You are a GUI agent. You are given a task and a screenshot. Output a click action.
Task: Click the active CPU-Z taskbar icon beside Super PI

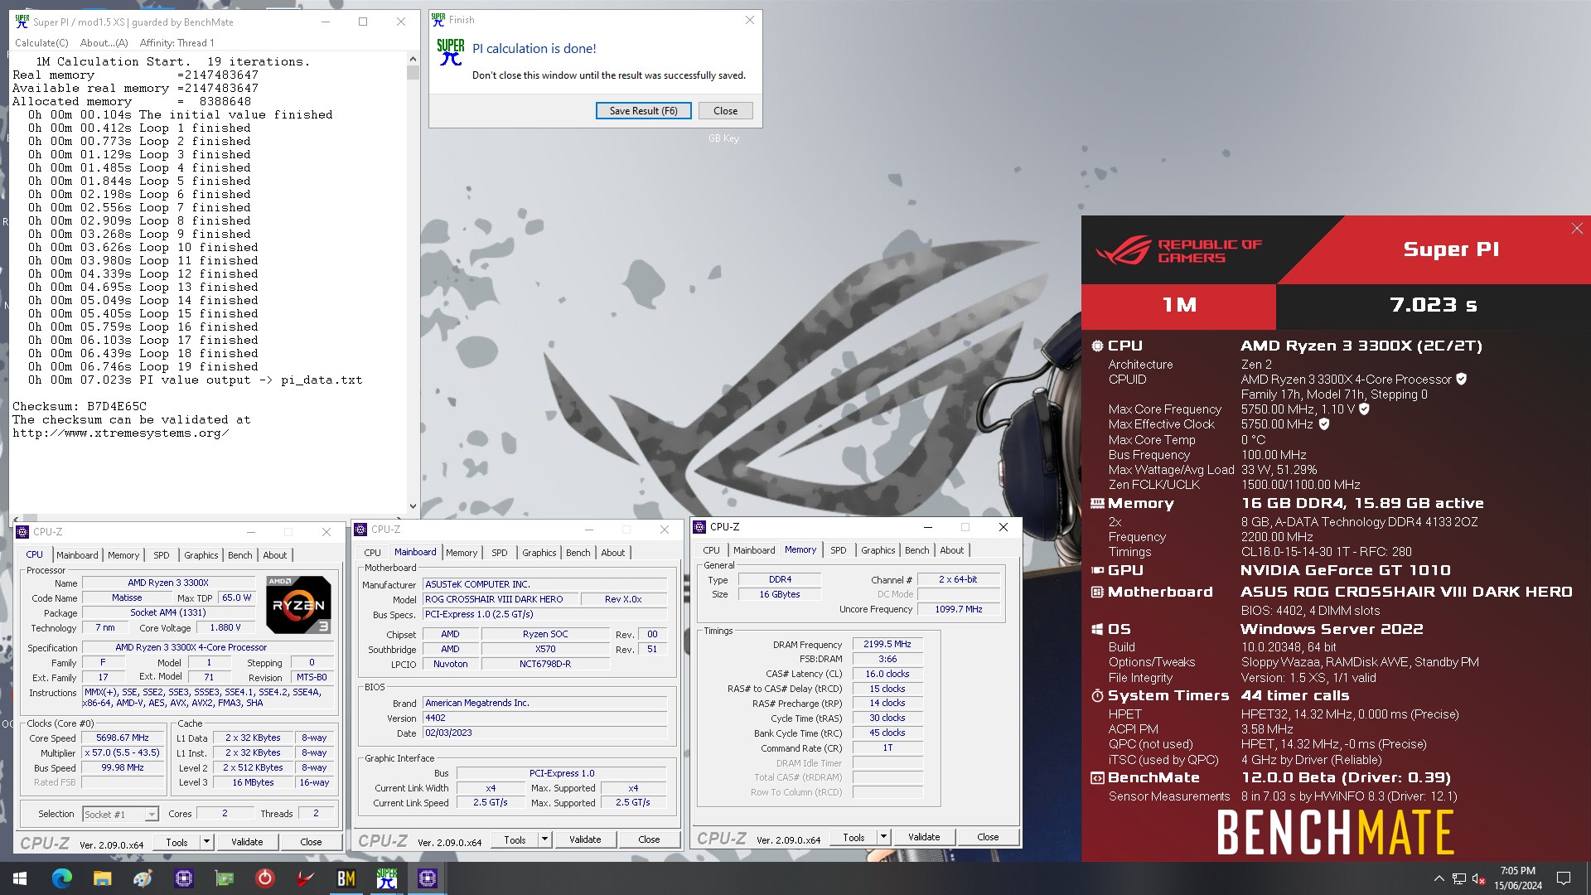(x=427, y=878)
